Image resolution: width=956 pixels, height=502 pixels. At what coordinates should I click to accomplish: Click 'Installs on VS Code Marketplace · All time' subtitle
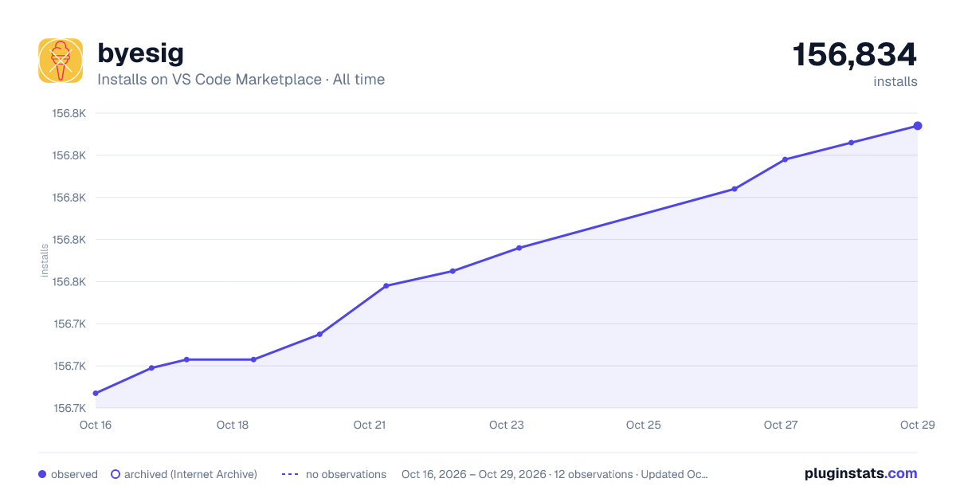[x=241, y=80]
